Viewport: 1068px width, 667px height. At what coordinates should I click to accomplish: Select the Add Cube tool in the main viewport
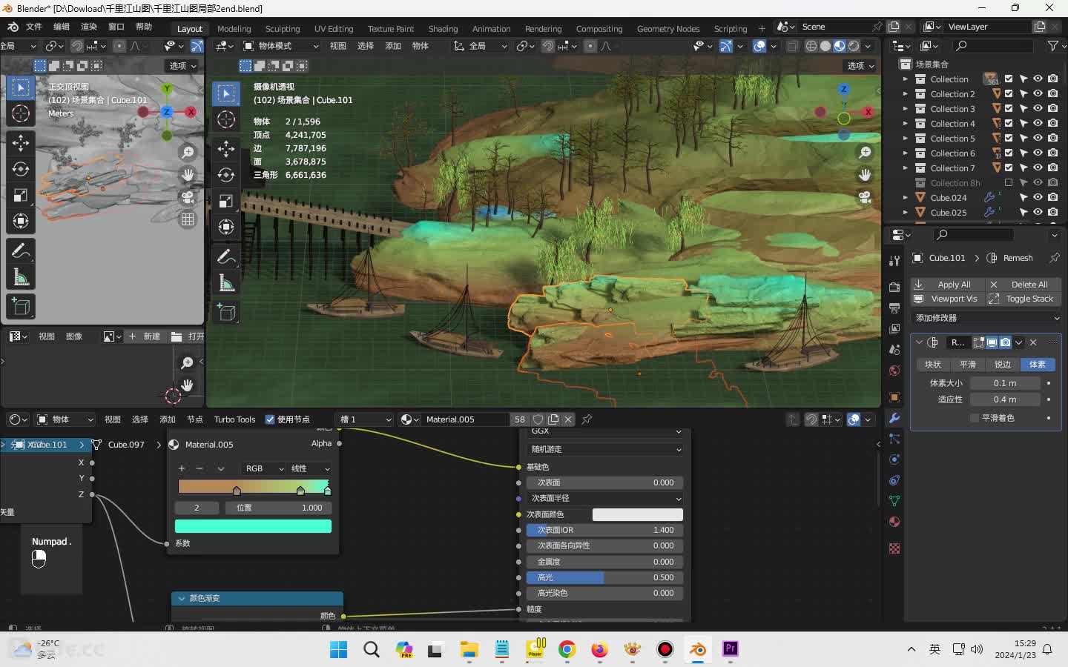(x=226, y=313)
